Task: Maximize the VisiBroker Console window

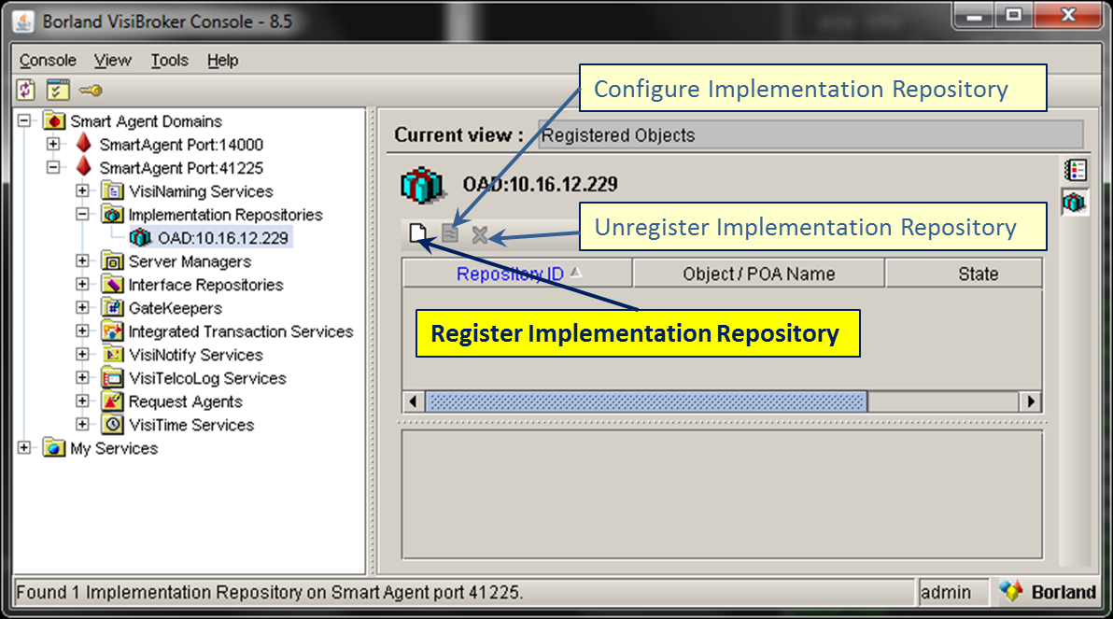Action: [x=1014, y=15]
